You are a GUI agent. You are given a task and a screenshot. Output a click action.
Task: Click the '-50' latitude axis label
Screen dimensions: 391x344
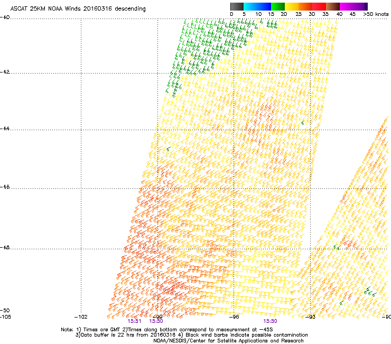[5, 311]
